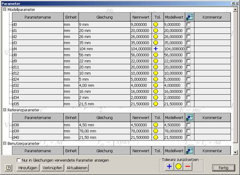
Task: Check the export checkbox for parameter d35
Action: click(x=188, y=104)
